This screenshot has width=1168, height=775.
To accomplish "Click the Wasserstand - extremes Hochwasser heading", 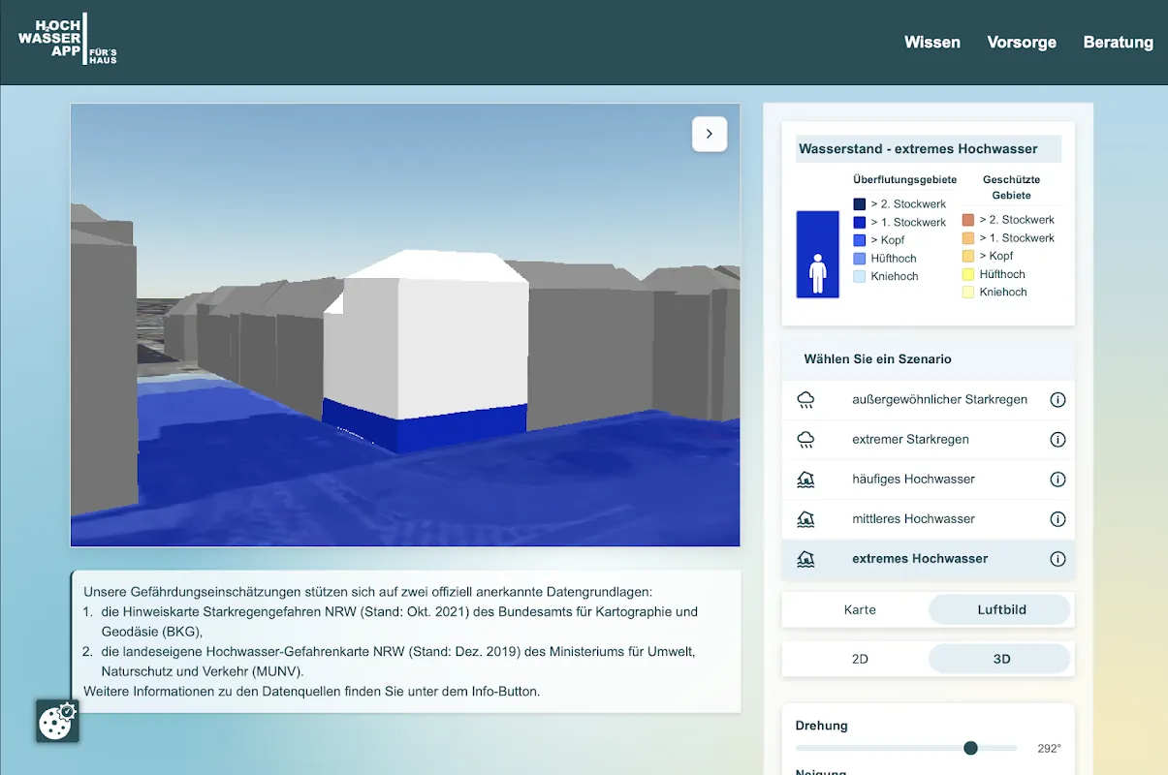I will click(918, 149).
